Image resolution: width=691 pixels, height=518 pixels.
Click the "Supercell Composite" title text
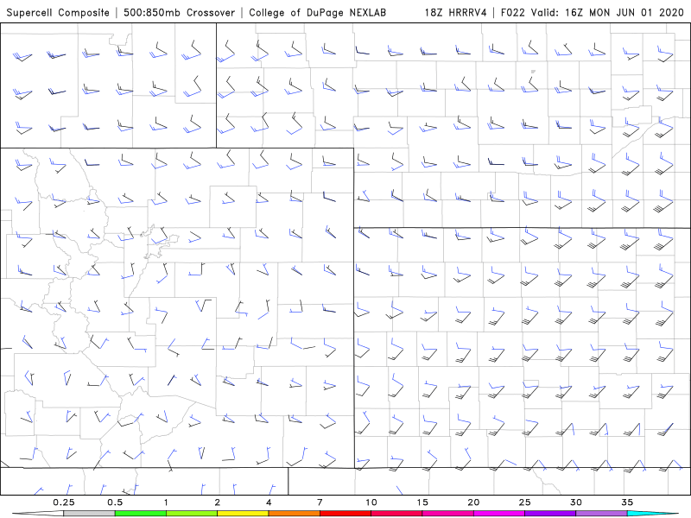pos(58,12)
